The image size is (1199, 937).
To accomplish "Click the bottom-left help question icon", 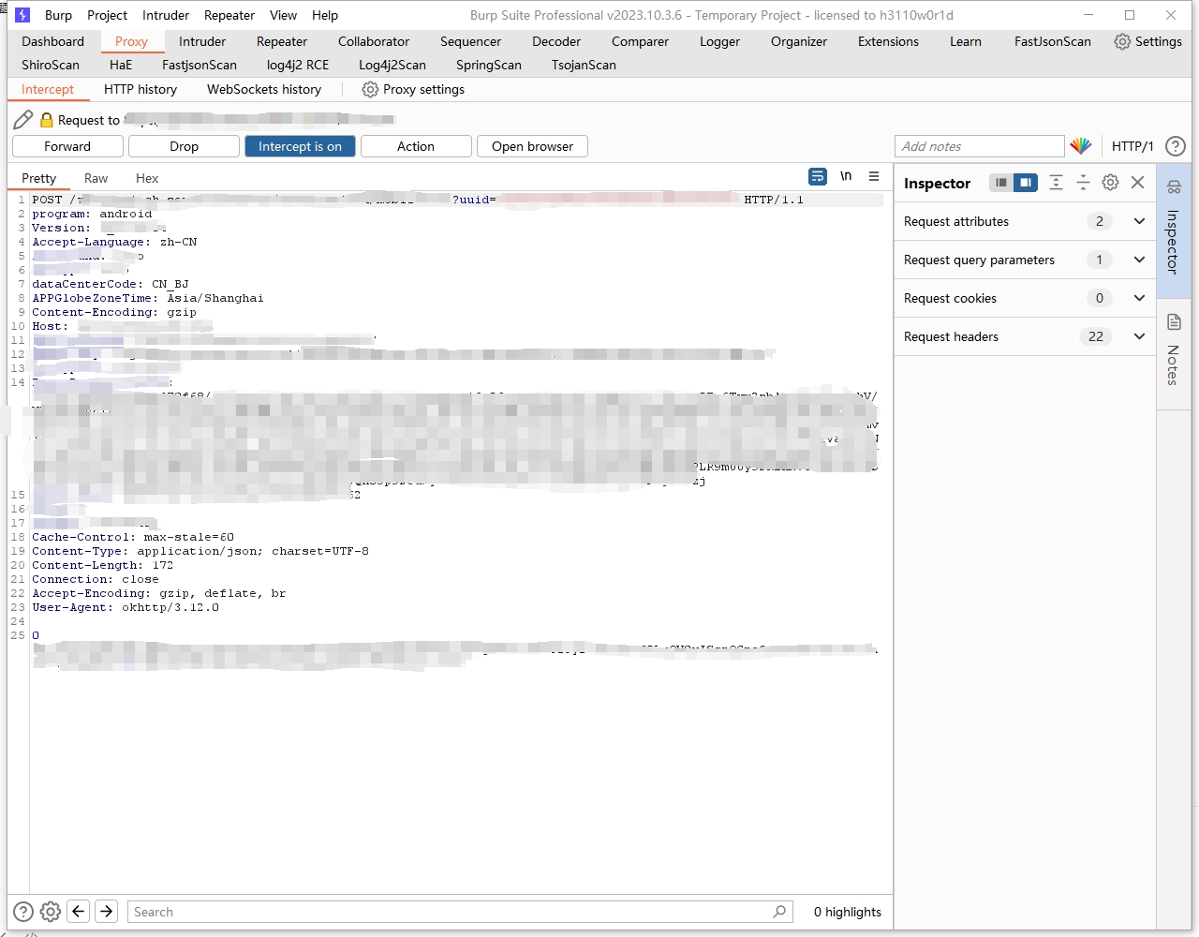I will tap(23, 911).
